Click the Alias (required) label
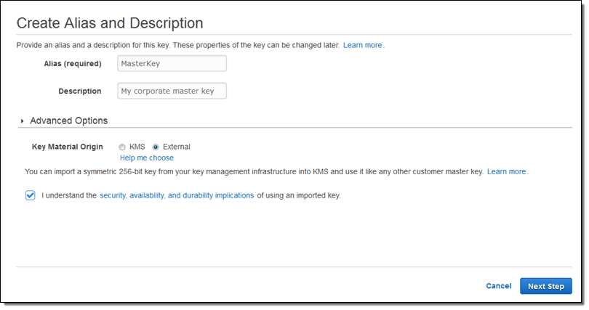This screenshot has width=589, height=310. pos(73,63)
